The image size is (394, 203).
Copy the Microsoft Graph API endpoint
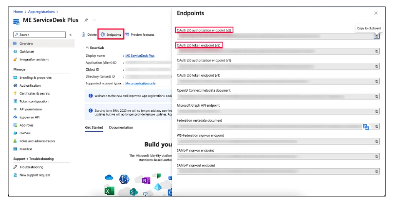point(377,111)
